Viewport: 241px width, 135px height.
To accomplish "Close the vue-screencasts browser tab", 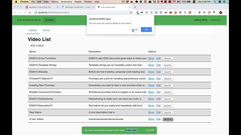I will [130, 7].
